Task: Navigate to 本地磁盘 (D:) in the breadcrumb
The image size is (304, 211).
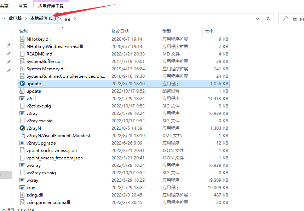Action: 43,18
